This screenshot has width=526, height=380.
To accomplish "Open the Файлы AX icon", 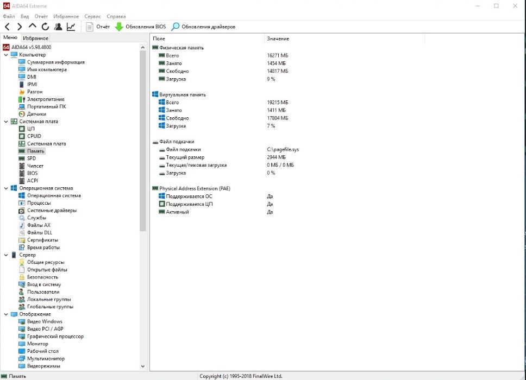I will [22, 225].
